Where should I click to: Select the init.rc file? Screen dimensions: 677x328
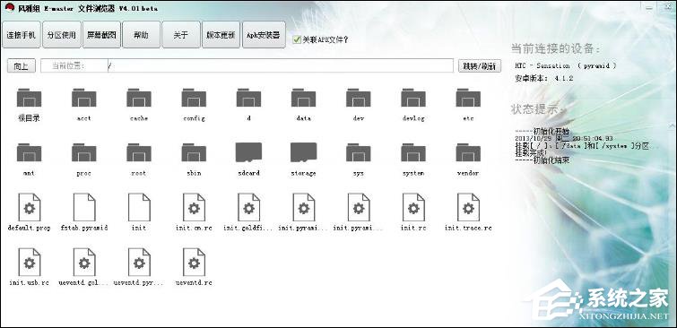[x=412, y=207]
